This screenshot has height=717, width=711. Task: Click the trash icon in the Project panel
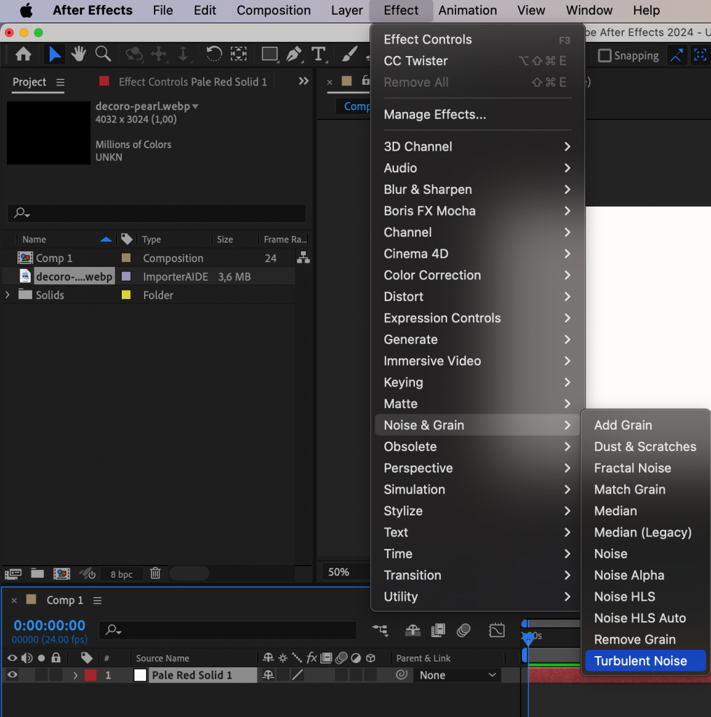[x=155, y=573]
